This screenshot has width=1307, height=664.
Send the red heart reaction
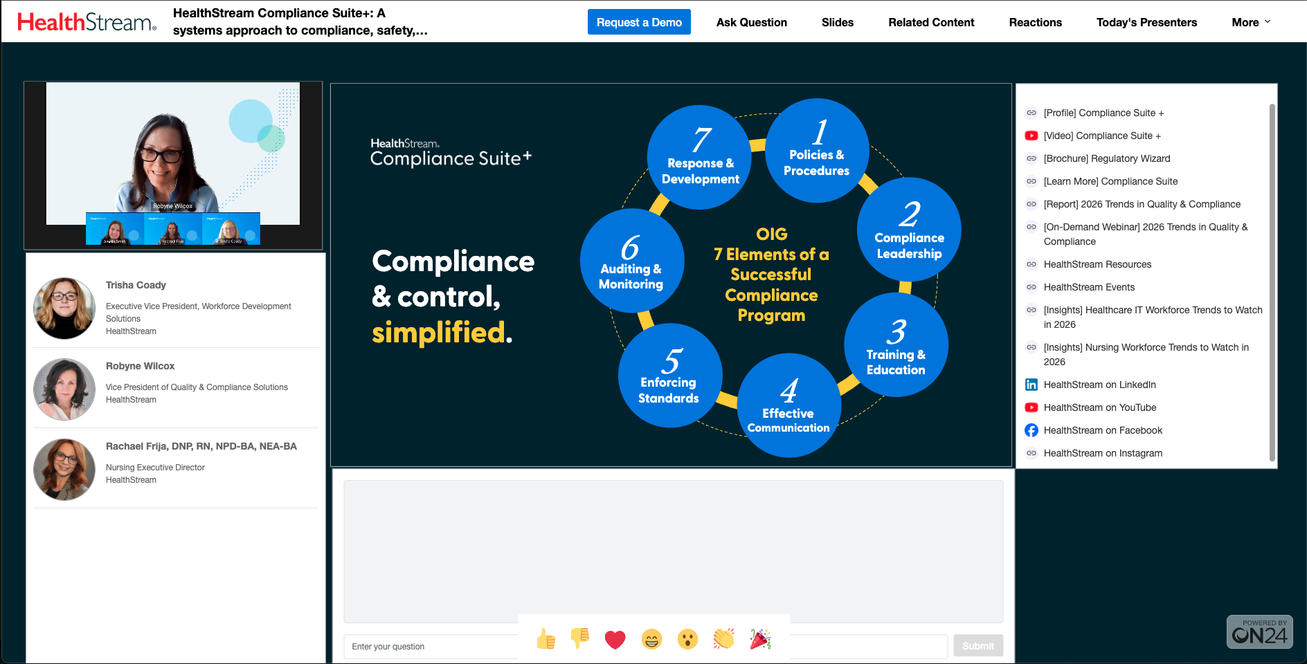click(x=615, y=640)
